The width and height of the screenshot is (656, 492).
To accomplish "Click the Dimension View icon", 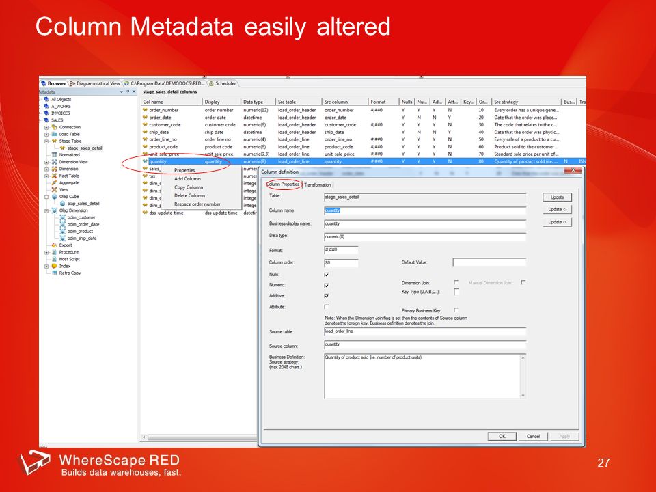I will point(54,162).
